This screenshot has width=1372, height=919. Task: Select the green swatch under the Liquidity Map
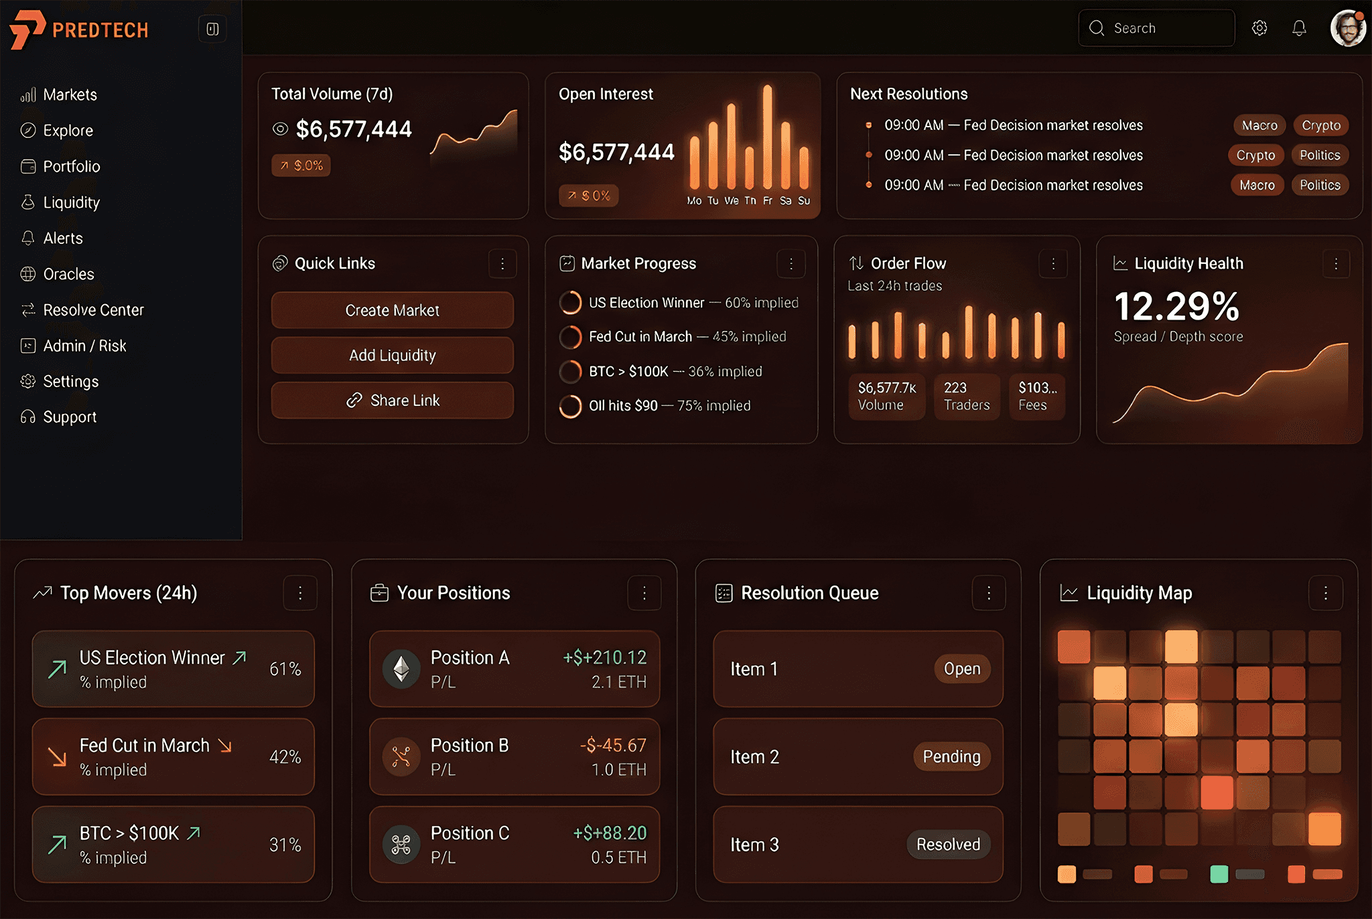(1219, 874)
